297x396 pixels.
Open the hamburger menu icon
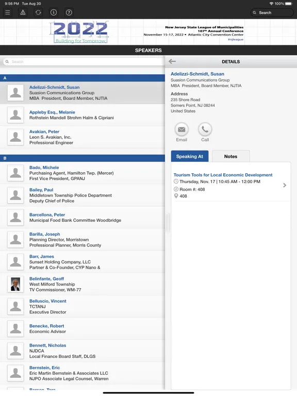[8, 12]
